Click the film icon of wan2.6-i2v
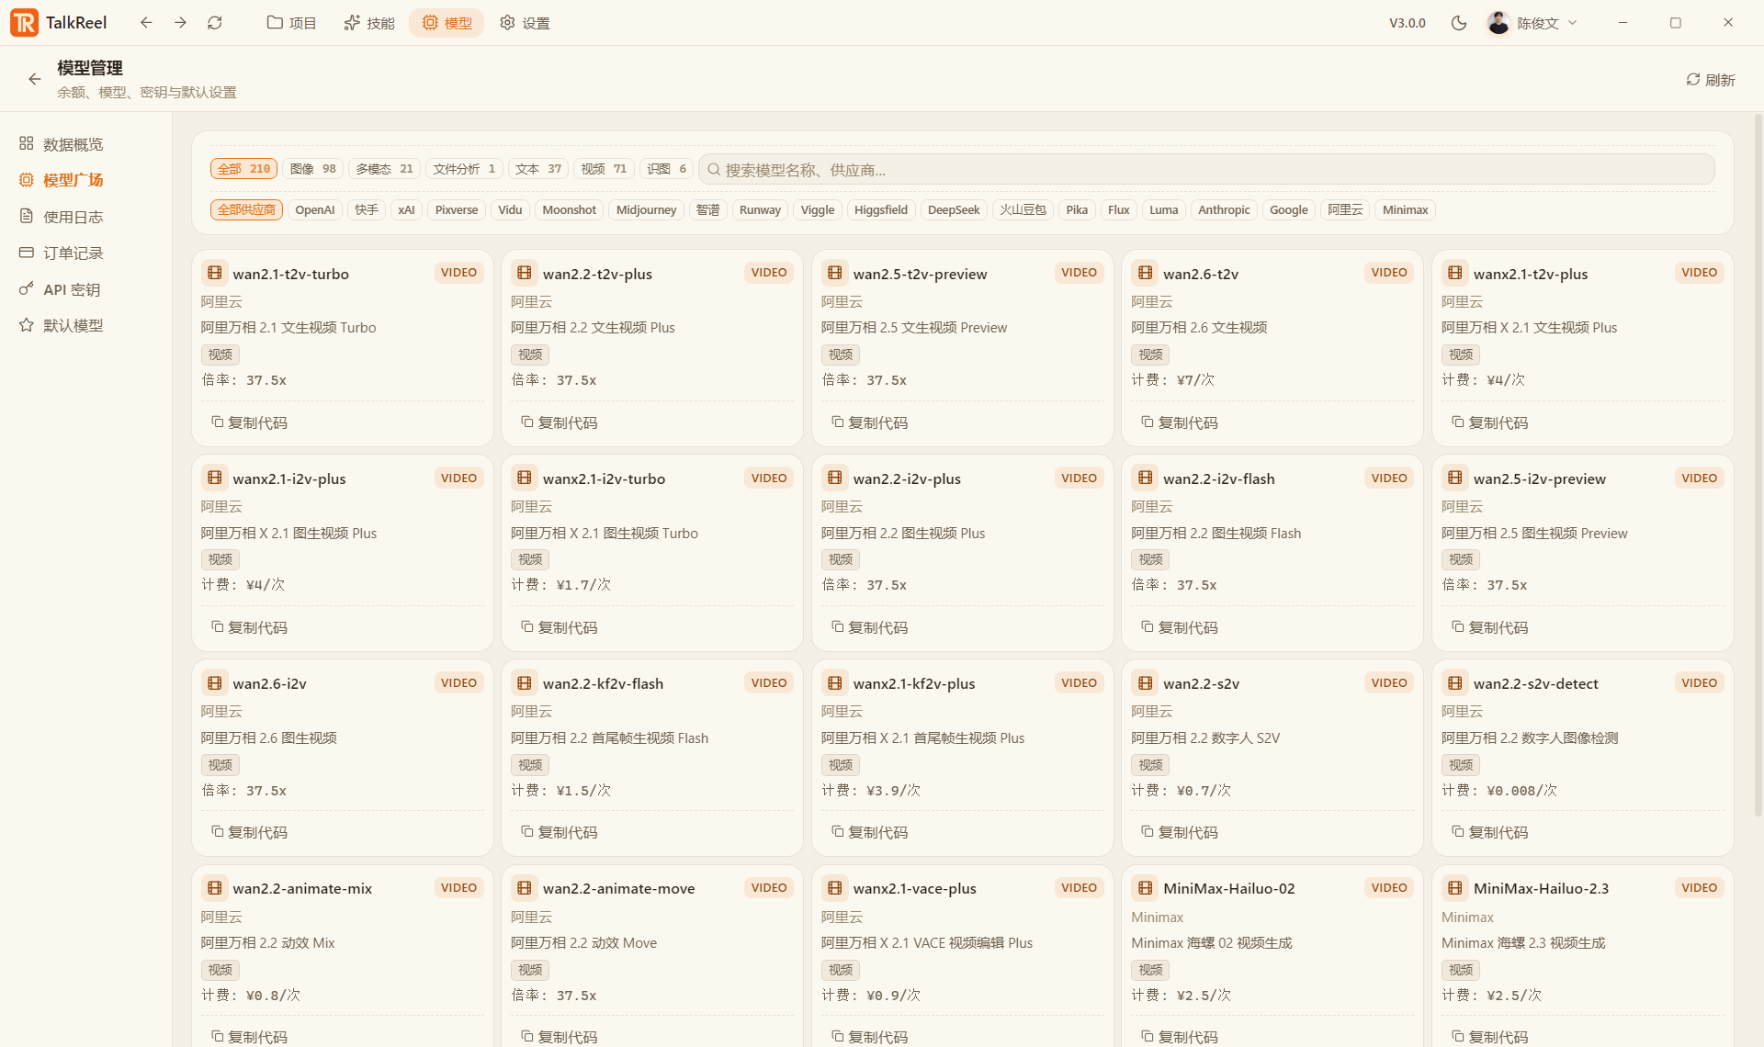Screen dimensions: 1764x1047 (214, 682)
